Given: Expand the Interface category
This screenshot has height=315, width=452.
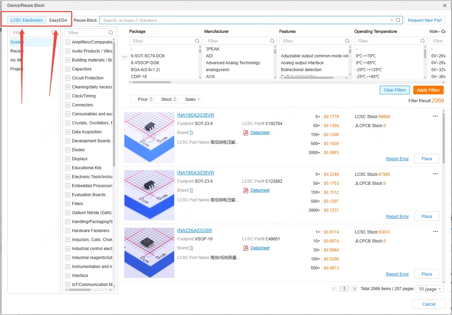Looking at the screenshot, I should tap(68, 276).
